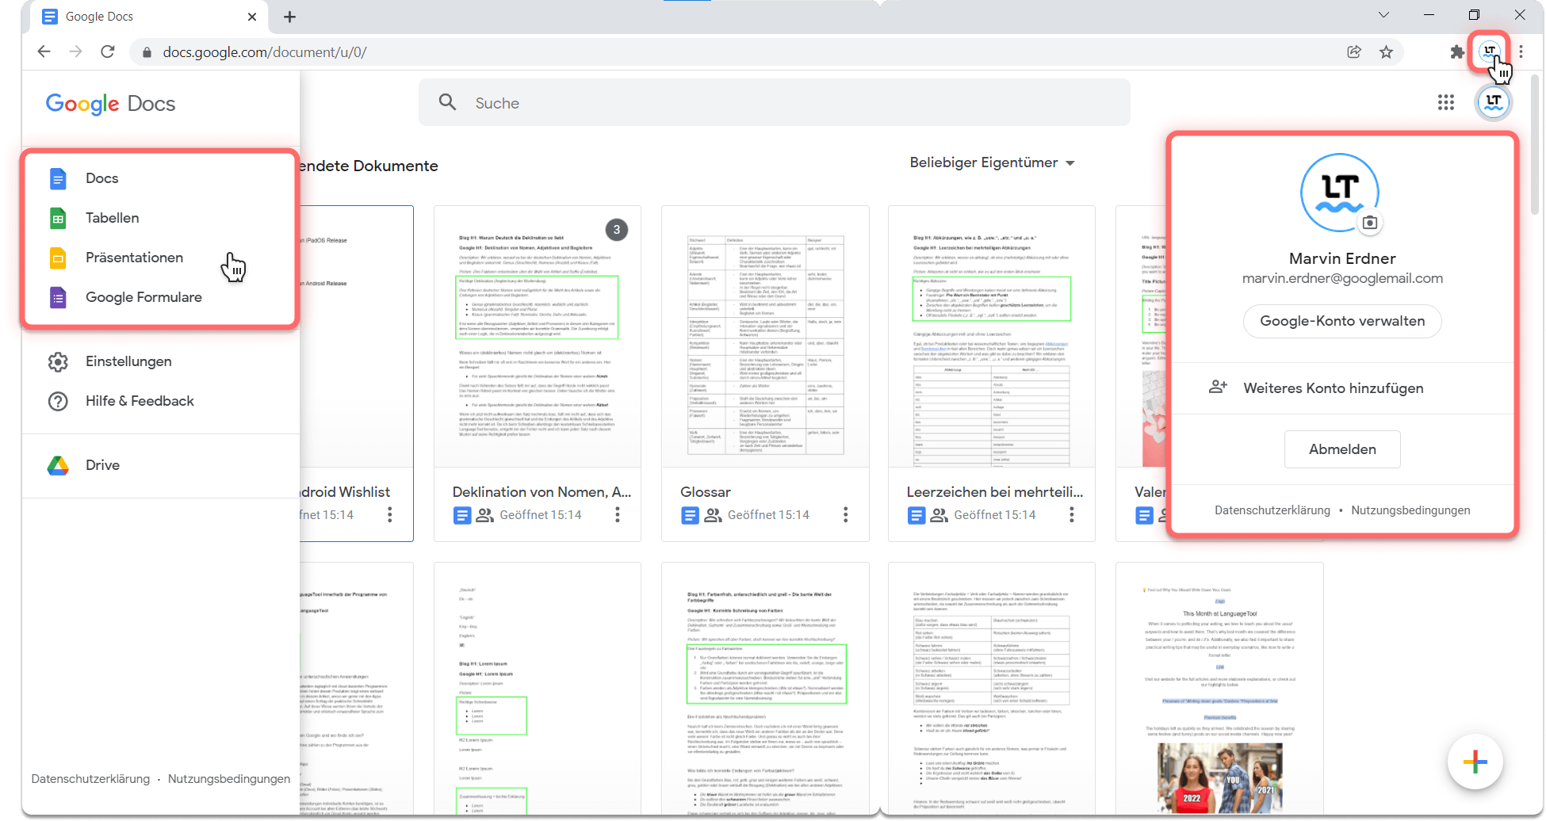Click the Google Drive triangle icon
1546x821 pixels.
(58, 465)
